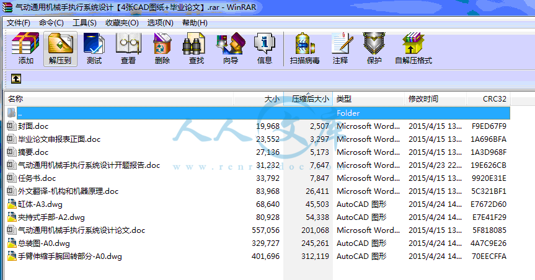Click the 注释 (Comment) toolbar icon
The width and height of the screenshot is (535, 280).
[x=342, y=43]
